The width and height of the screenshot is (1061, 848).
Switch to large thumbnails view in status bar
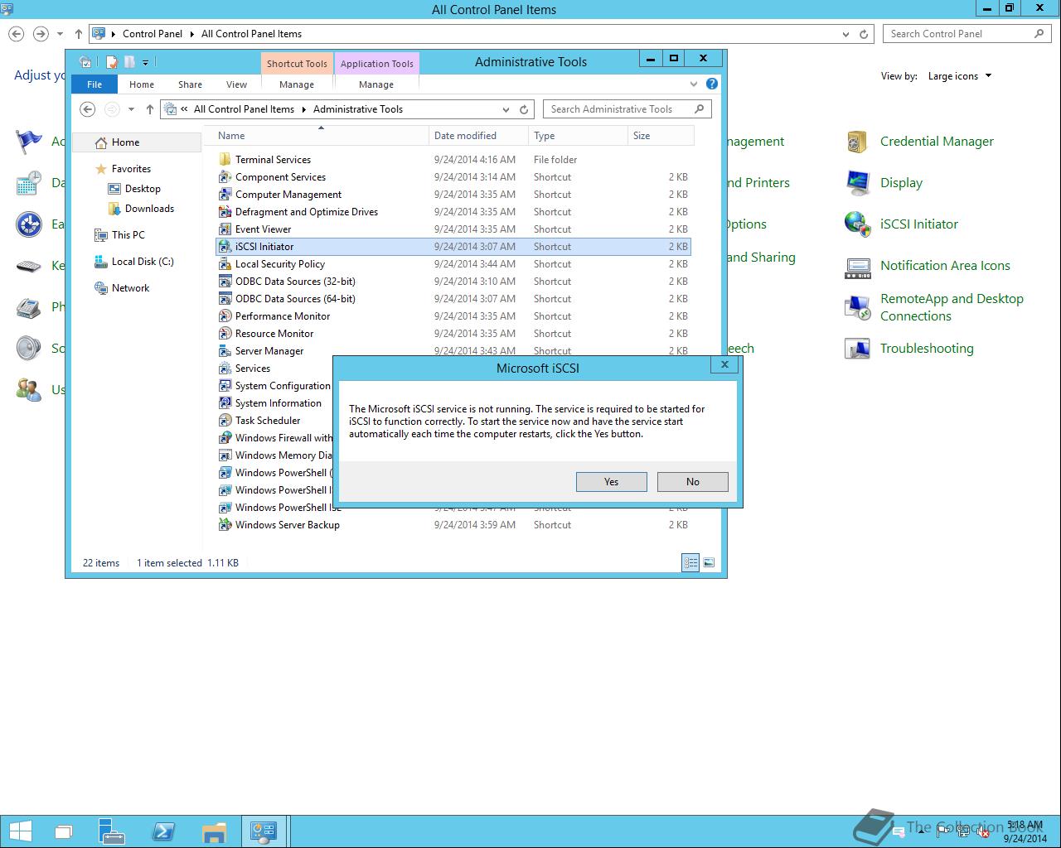(x=709, y=563)
